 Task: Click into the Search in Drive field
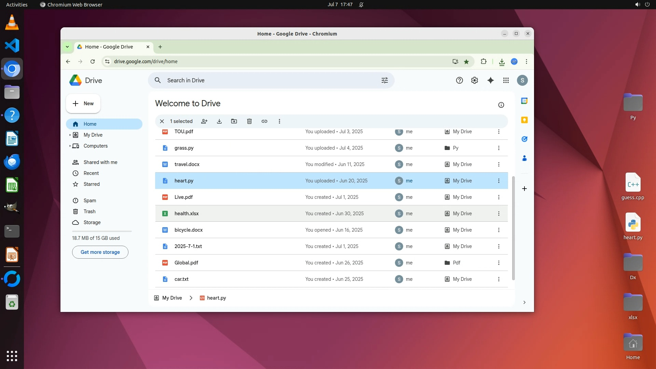266,80
